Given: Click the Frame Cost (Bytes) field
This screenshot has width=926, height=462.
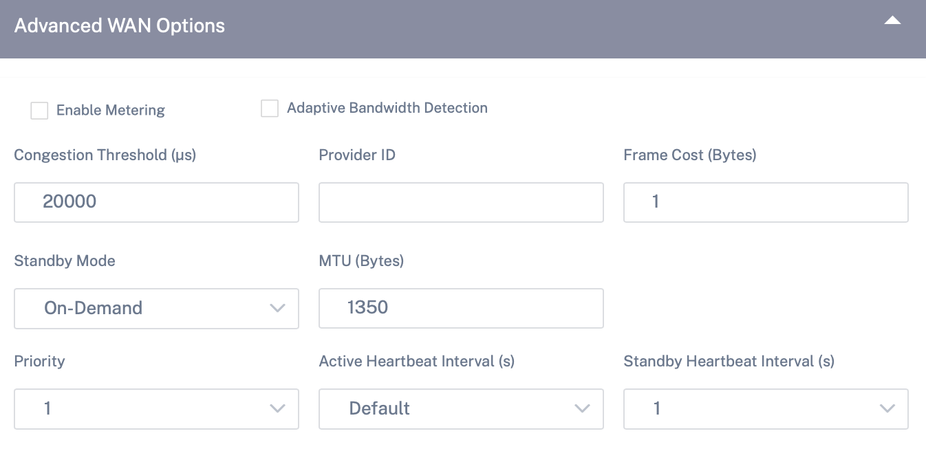Looking at the screenshot, I should [x=766, y=202].
